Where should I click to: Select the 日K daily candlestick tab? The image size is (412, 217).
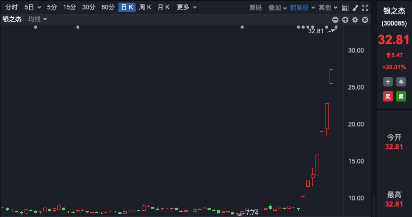click(x=127, y=7)
